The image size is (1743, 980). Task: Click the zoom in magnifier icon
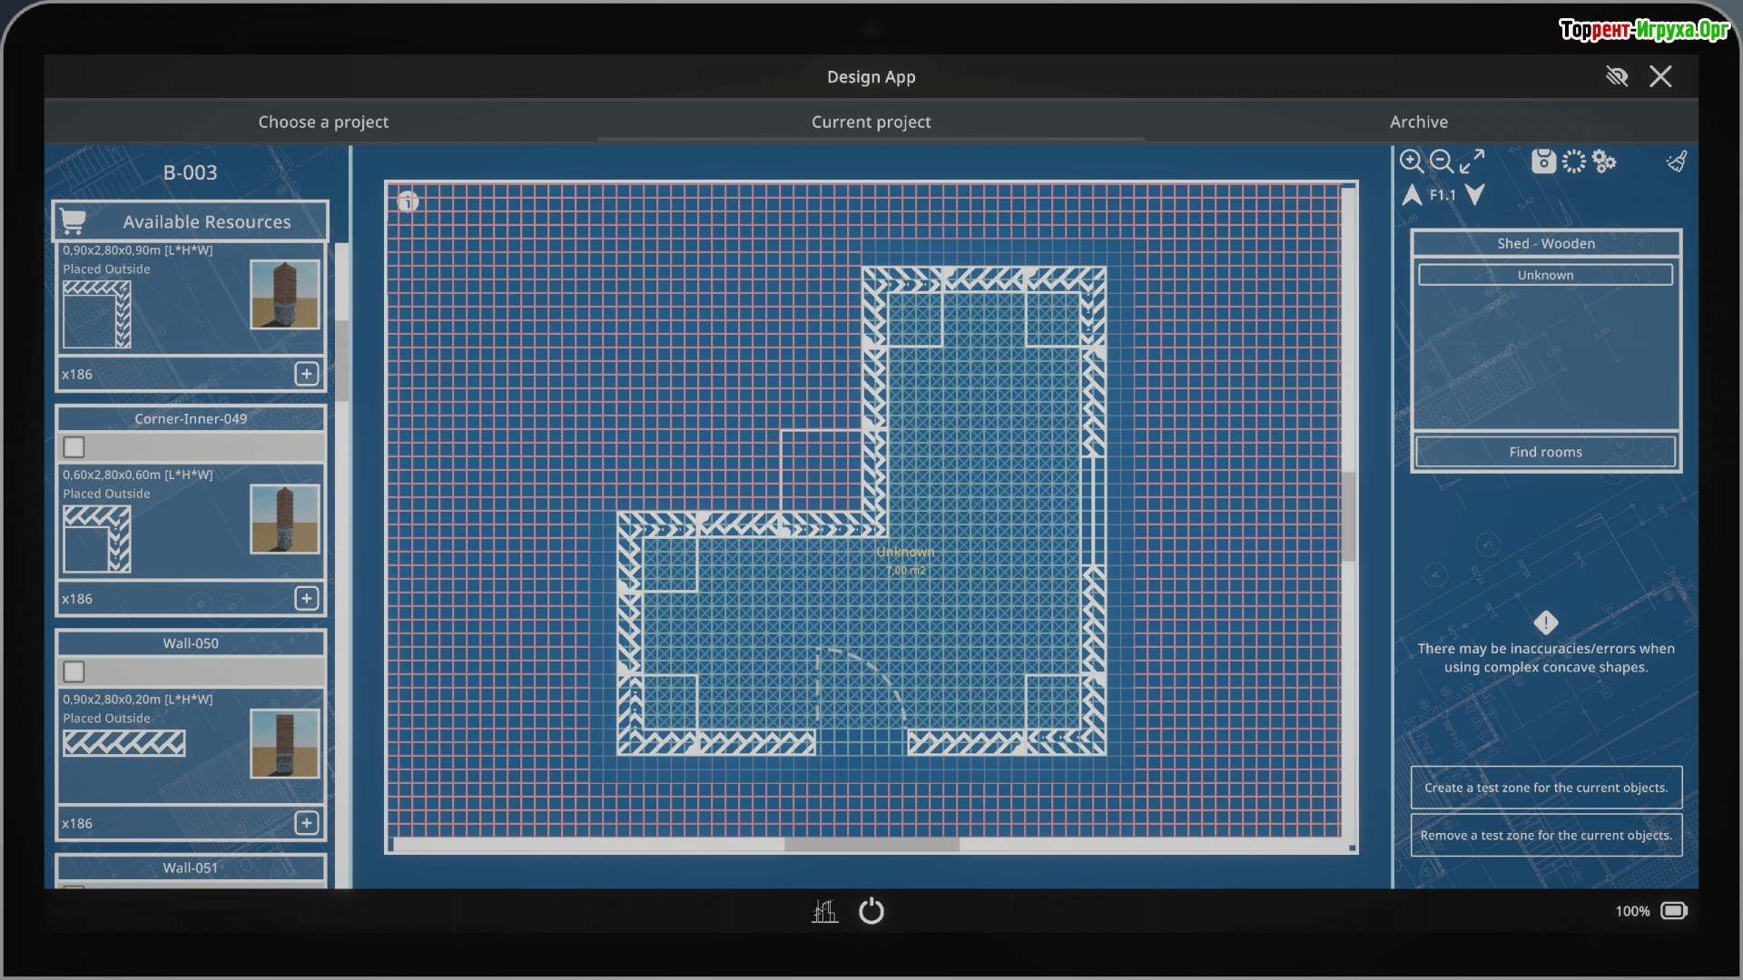click(x=1411, y=162)
